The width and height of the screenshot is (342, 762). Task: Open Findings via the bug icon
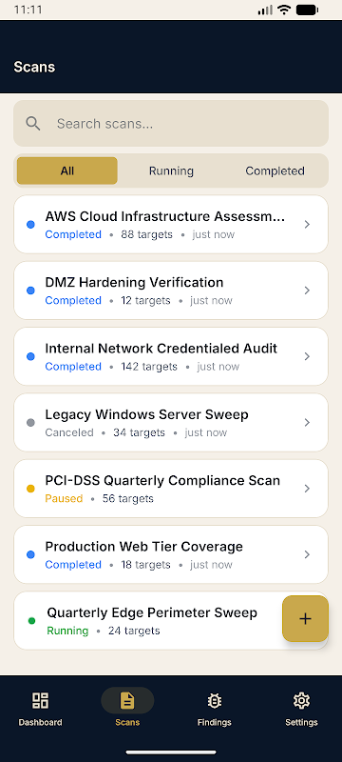[x=214, y=700]
